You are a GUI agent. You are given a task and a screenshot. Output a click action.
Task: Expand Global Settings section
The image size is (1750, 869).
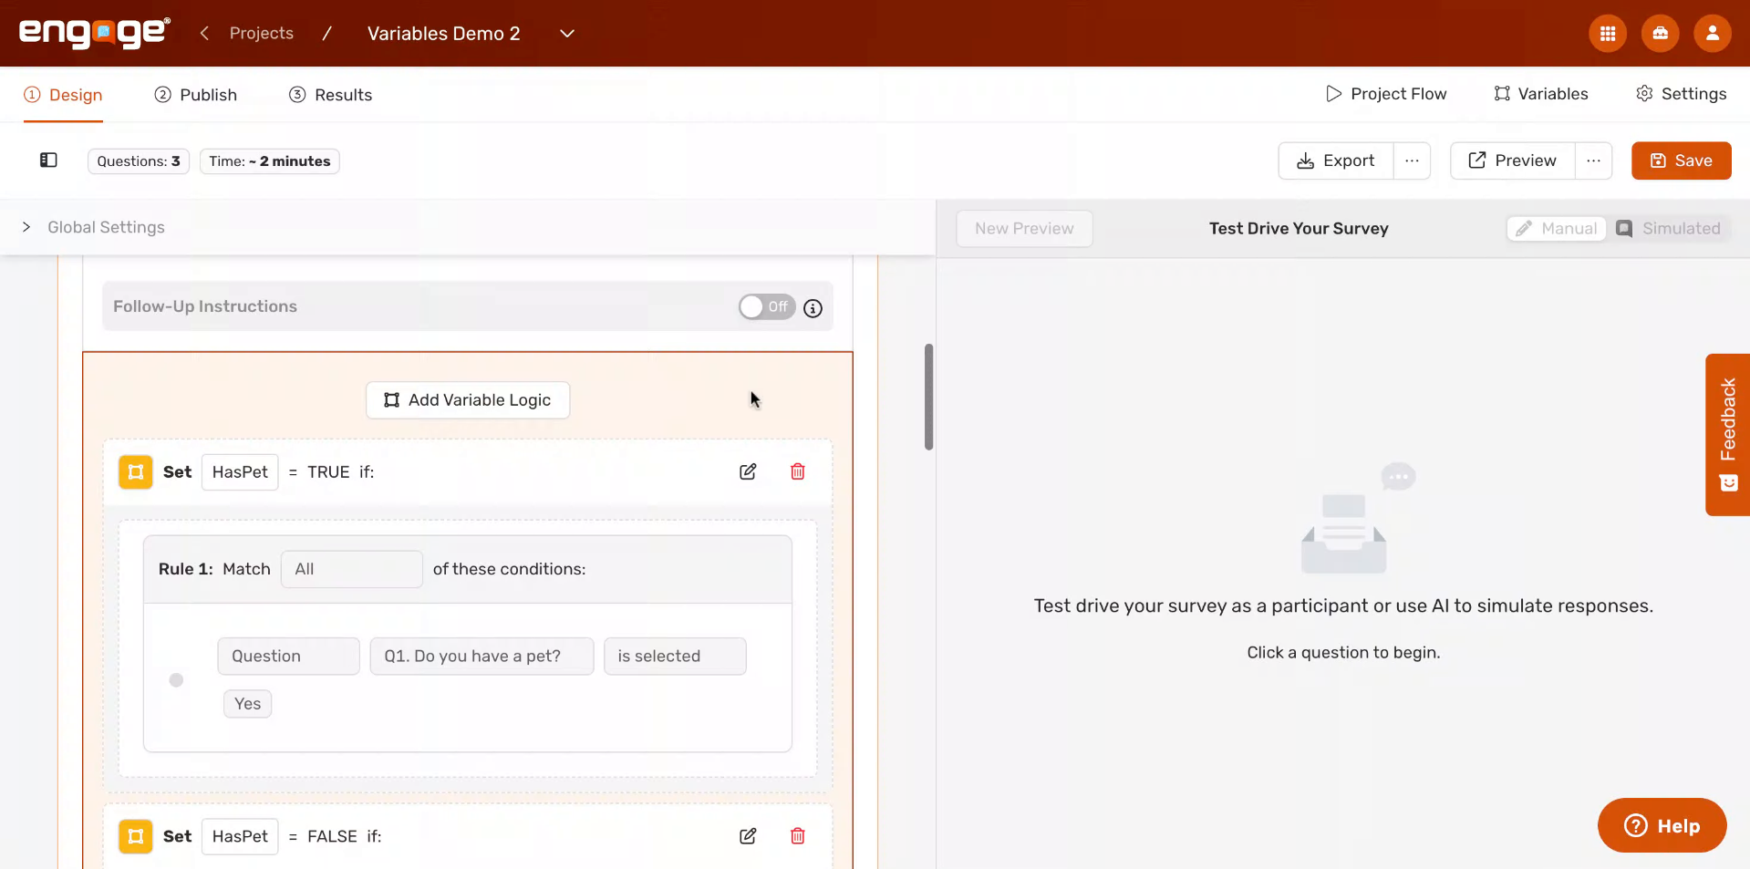pos(94,227)
